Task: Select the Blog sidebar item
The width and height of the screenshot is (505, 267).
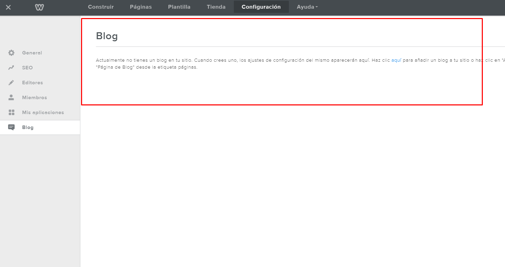Action: (40, 127)
